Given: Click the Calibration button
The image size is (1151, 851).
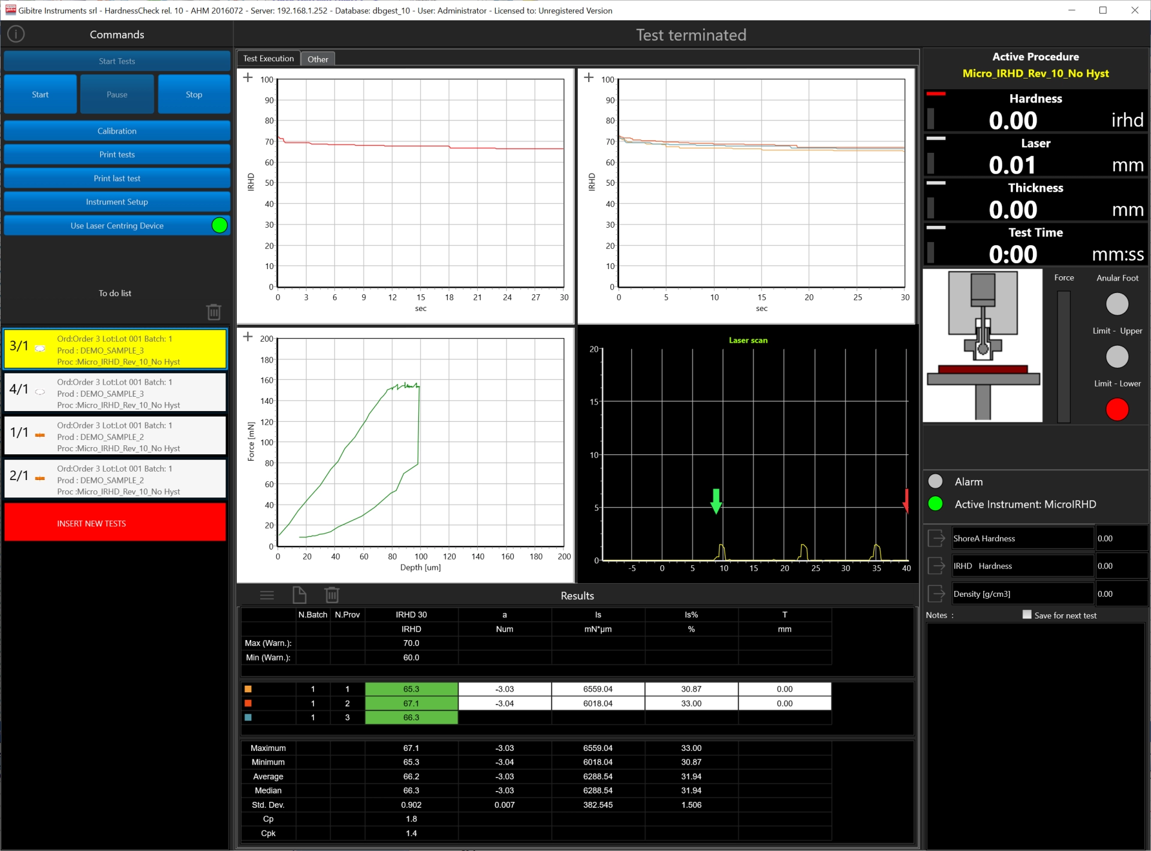Looking at the screenshot, I should (117, 131).
